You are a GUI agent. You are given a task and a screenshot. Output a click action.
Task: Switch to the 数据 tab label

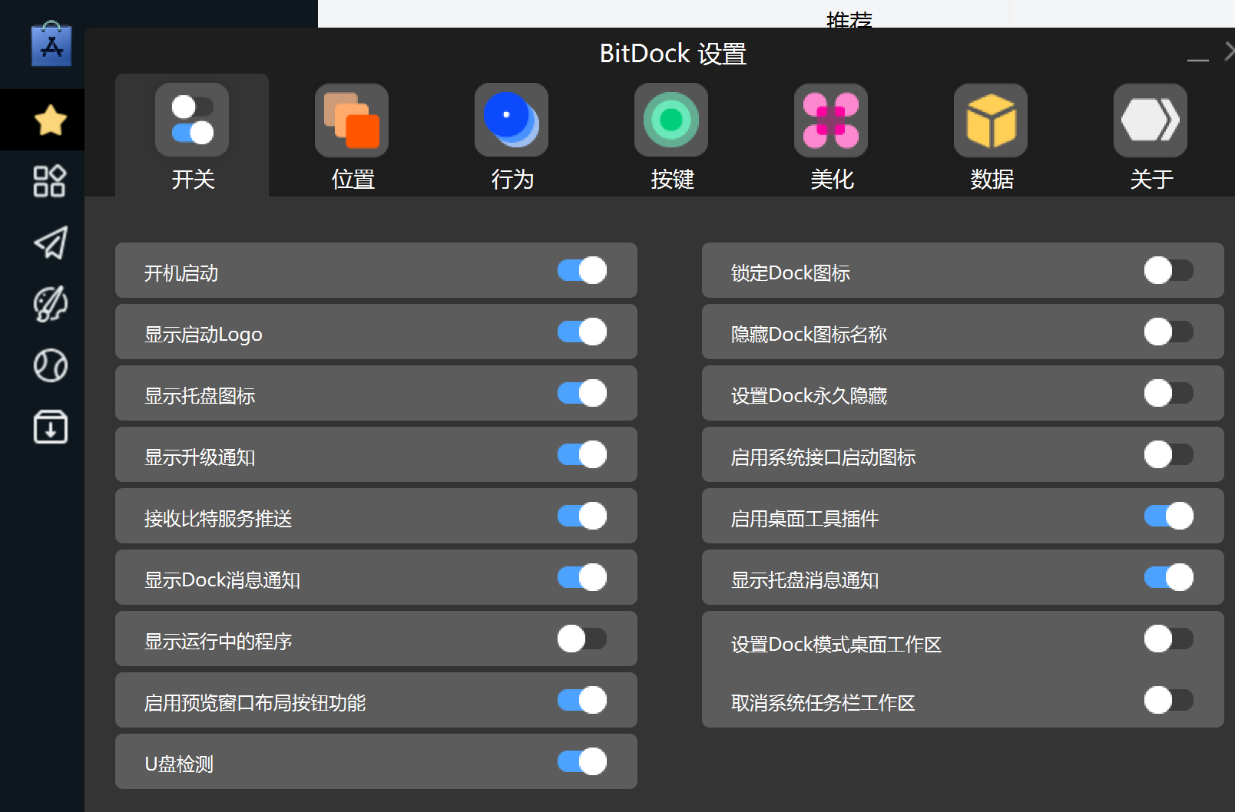coord(992,180)
